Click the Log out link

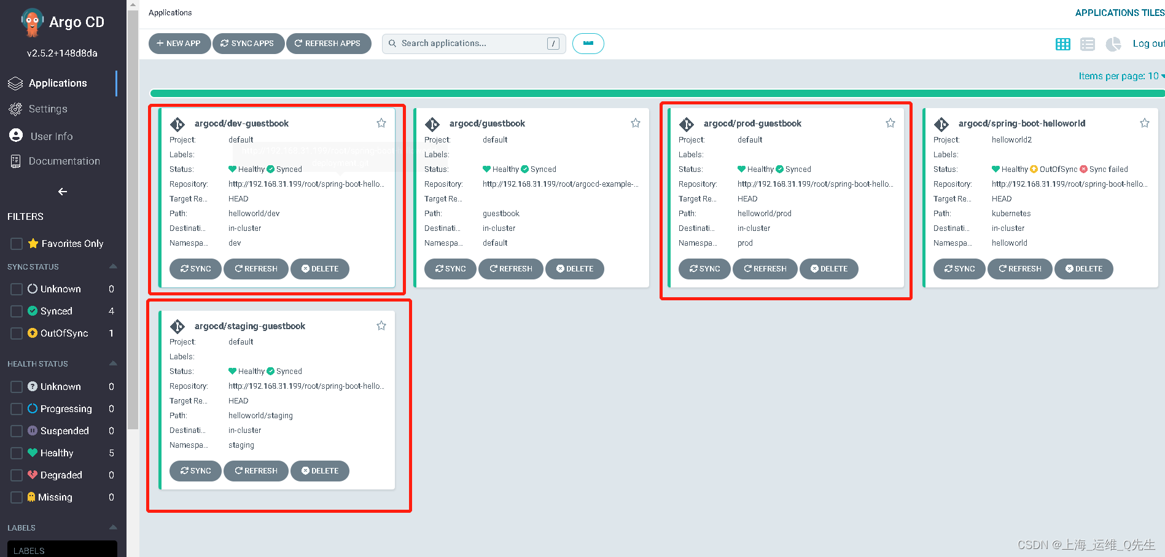pos(1148,44)
